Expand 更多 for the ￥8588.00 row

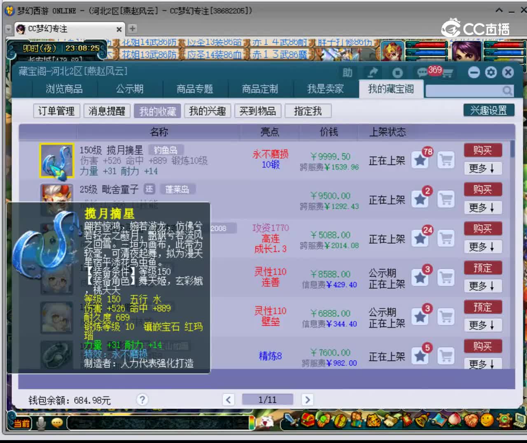(x=483, y=285)
